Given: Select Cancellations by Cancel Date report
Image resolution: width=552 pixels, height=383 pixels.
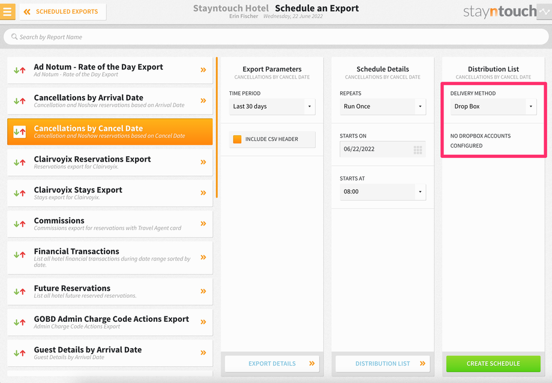Looking at the screenshot, I should tap(110, 132).
